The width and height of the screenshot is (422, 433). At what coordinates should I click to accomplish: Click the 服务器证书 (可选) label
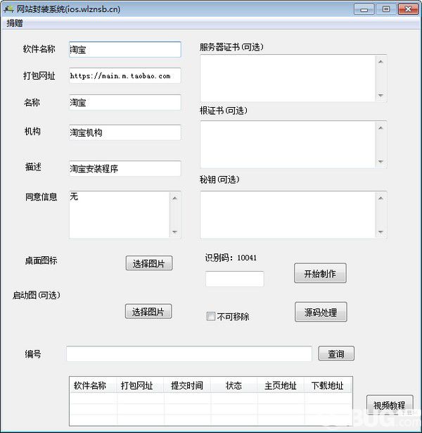(x=231, y=47)
